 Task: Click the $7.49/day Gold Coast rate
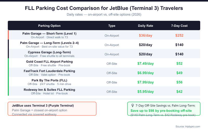click(x=146, y=63)
